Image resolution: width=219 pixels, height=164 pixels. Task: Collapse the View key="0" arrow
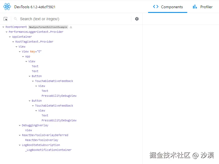tap(19, 52)
